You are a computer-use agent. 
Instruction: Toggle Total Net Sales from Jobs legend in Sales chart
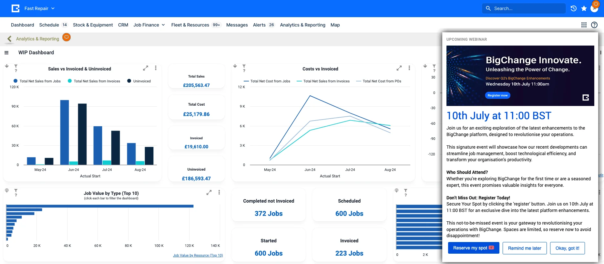click(37, 81)
